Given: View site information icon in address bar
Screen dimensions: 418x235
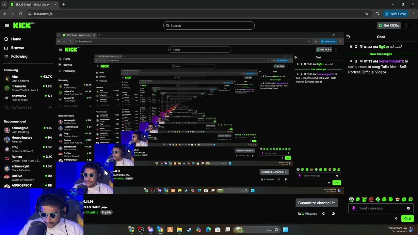Looking at the screenshot, I should 30,14.
